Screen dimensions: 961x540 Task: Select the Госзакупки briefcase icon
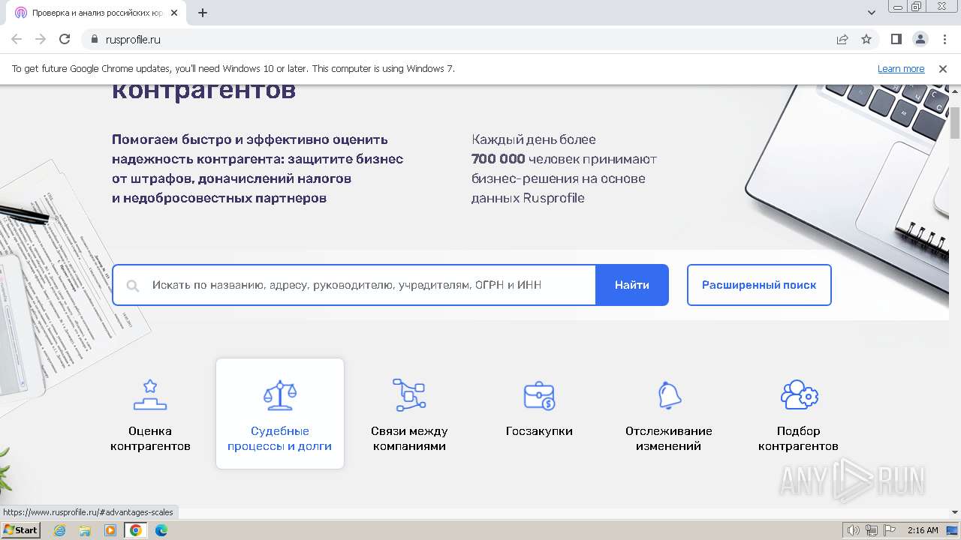click(539, 395)
